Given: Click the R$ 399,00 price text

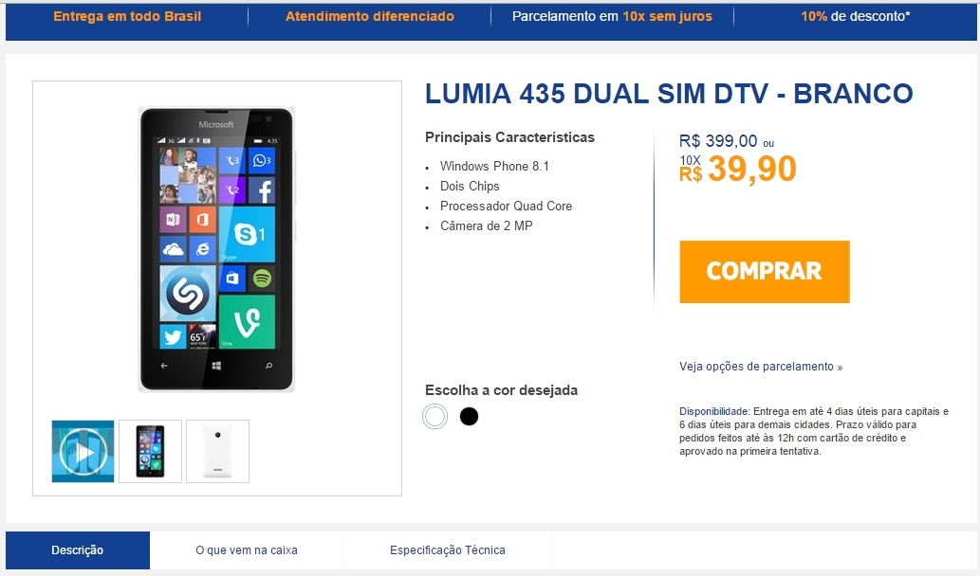Looking at the screenshot, I should point(718,141).
